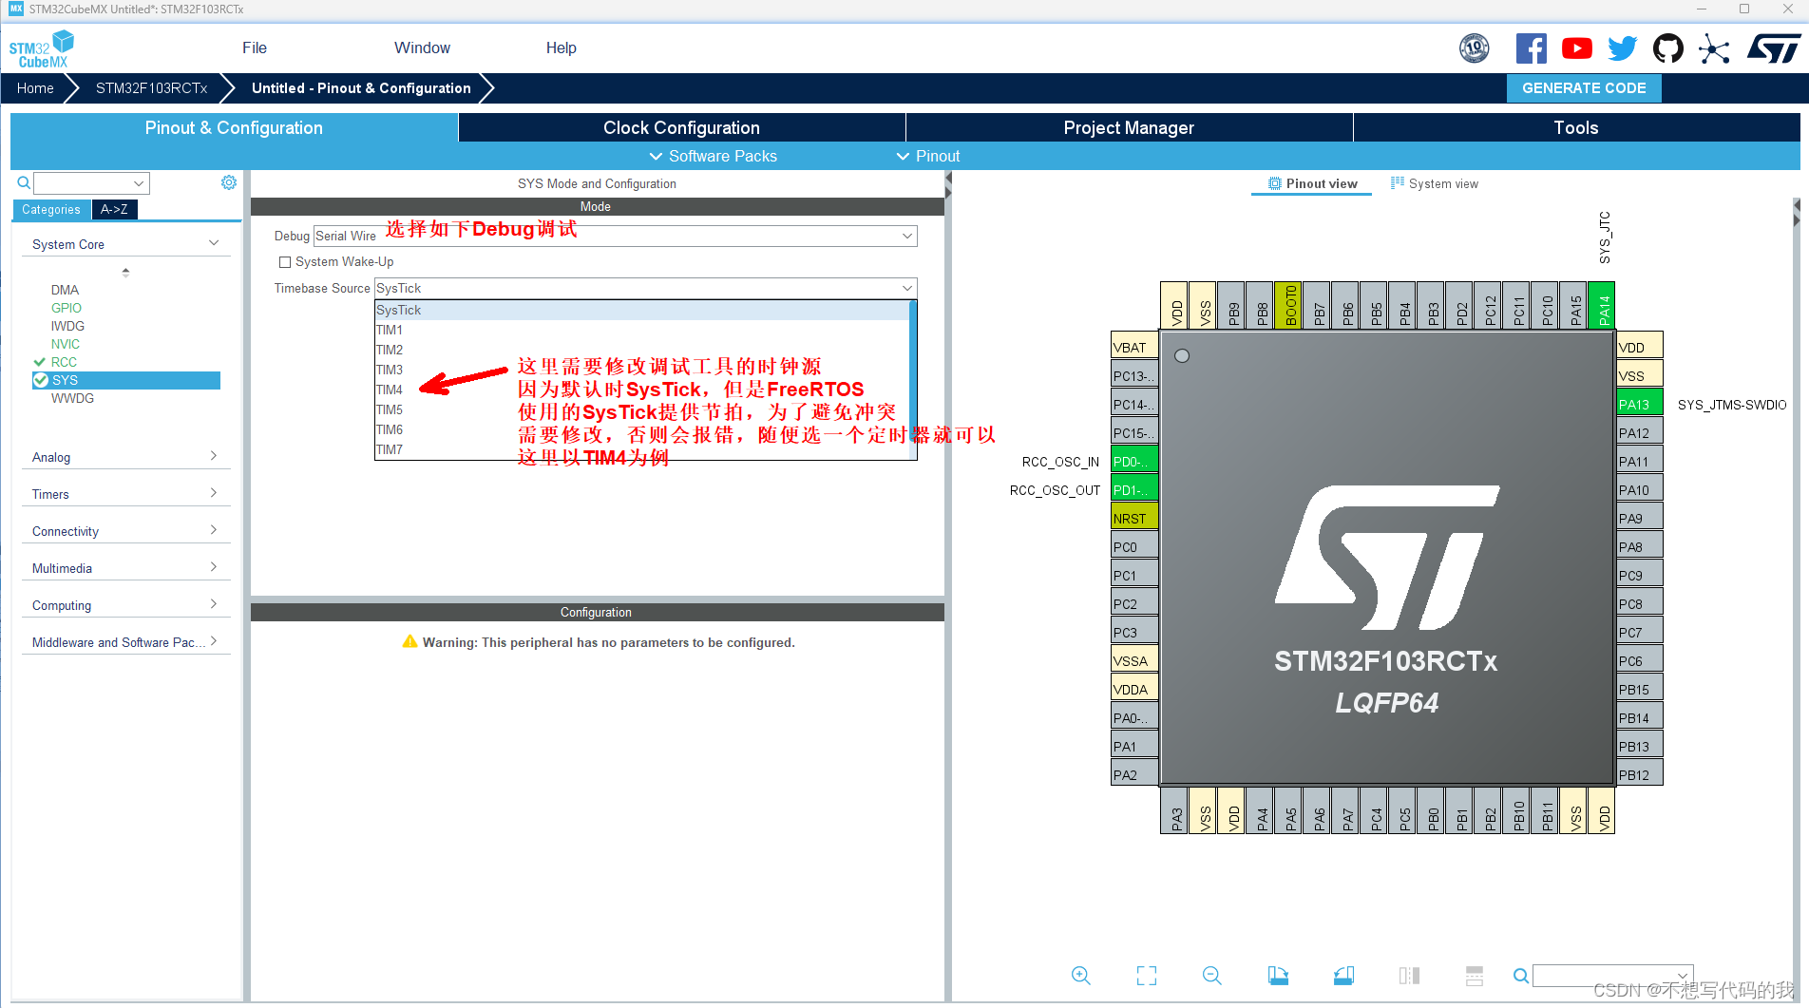Switch to Pinout view tab
This screenshot has width=1809, height=1008.
pyautogui.click(x=1312, y=183)
